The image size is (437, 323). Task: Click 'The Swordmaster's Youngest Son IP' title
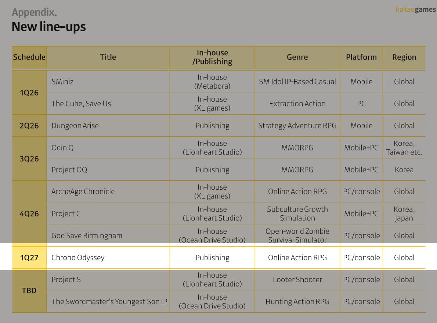109,302
